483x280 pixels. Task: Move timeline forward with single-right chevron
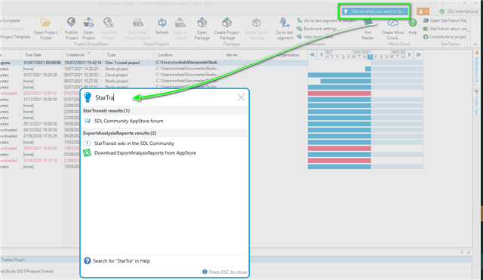pyautogui.click(x=409, y=54)
